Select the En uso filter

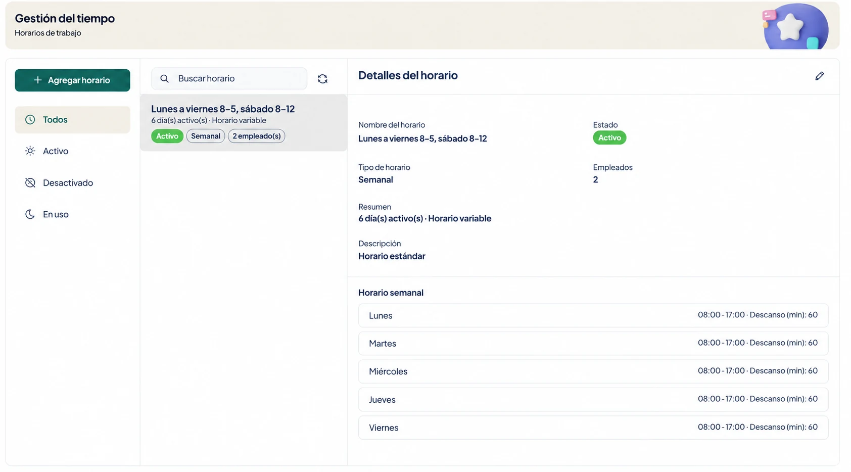coord(72,214)
